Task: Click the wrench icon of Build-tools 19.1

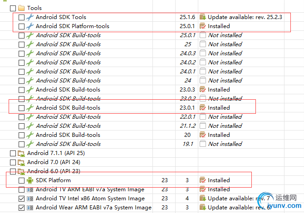Action: (x=30, y=144)
